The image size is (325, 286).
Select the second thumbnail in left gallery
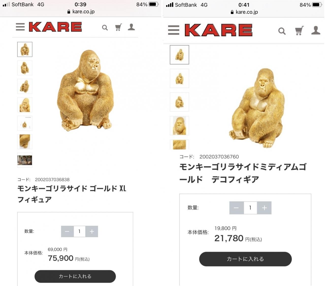point(25,68)
